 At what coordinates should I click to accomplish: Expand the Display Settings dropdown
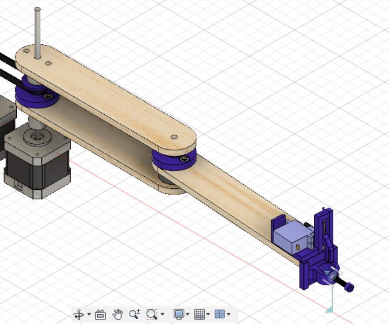pos(188,314)
